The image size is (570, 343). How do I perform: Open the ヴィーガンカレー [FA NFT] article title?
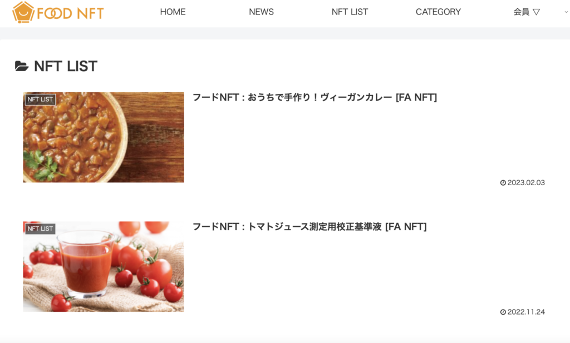315,97
